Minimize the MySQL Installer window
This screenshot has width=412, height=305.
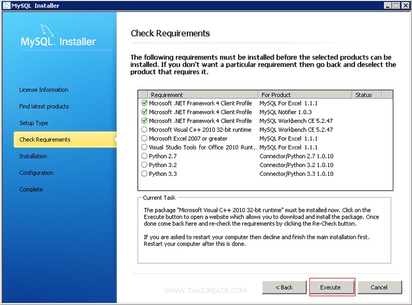(387, 5)
